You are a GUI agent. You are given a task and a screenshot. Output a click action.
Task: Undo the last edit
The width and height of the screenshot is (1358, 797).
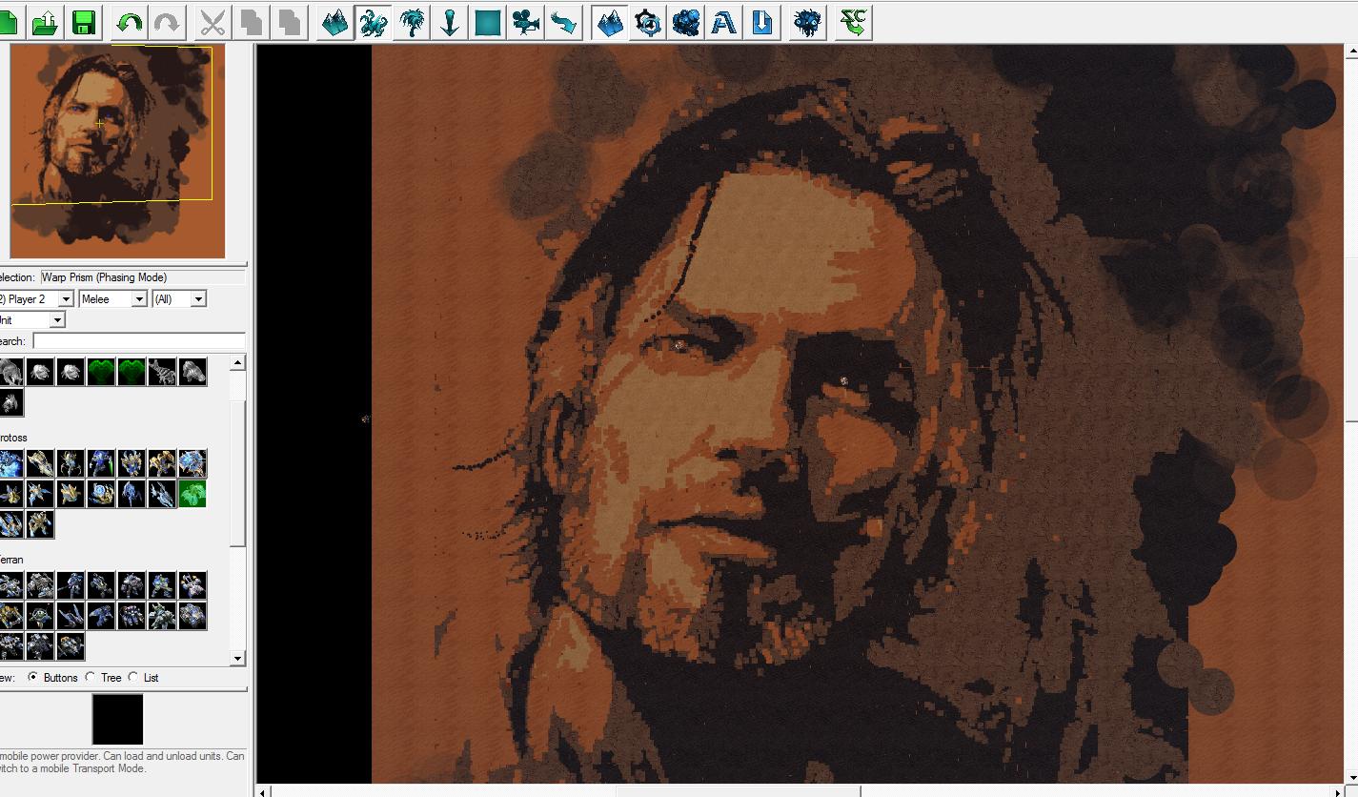(x=129, y=22)
